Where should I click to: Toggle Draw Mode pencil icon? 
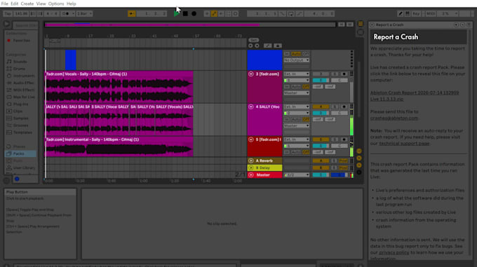(x=401, y=14)
